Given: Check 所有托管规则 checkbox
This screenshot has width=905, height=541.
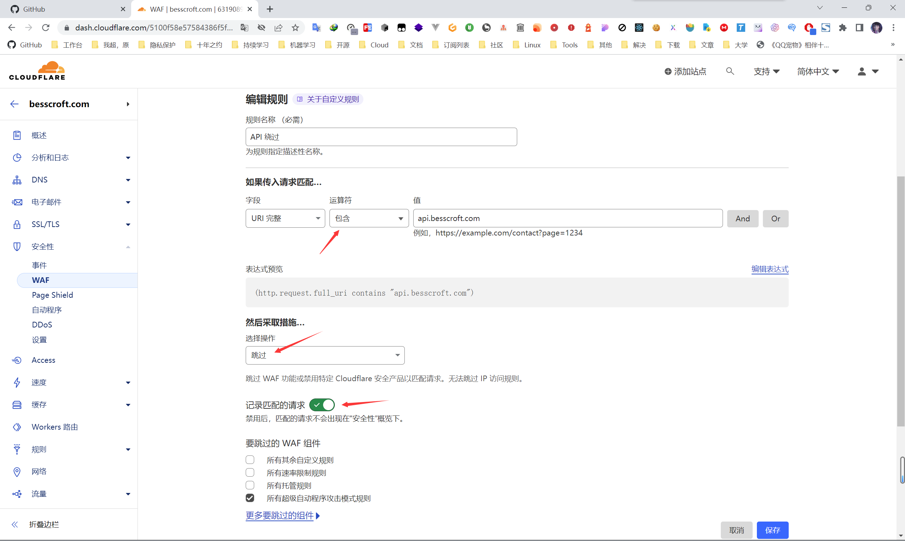Looking at the screenshot, I should (x=250, y=485).
